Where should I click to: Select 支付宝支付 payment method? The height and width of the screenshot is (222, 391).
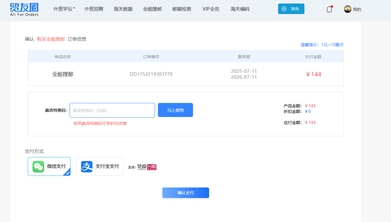(x=107, y=166)
